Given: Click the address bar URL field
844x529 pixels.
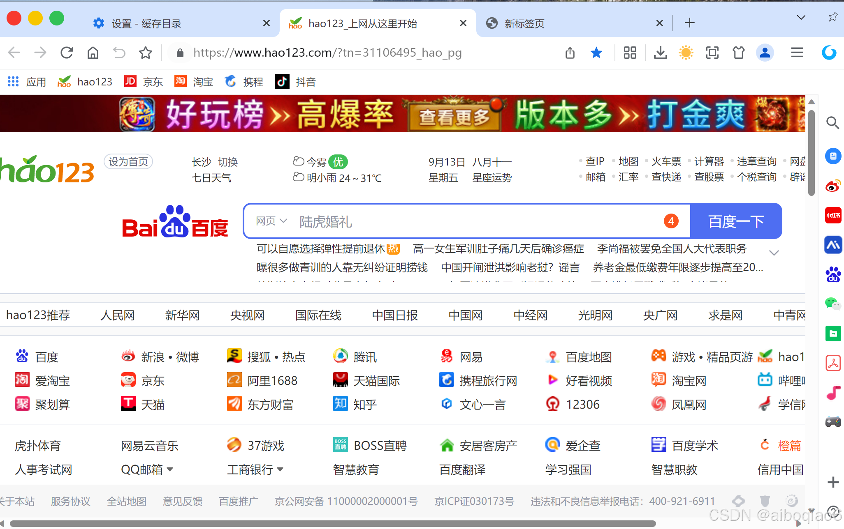Looking at the screenshot, I should 327,53.
